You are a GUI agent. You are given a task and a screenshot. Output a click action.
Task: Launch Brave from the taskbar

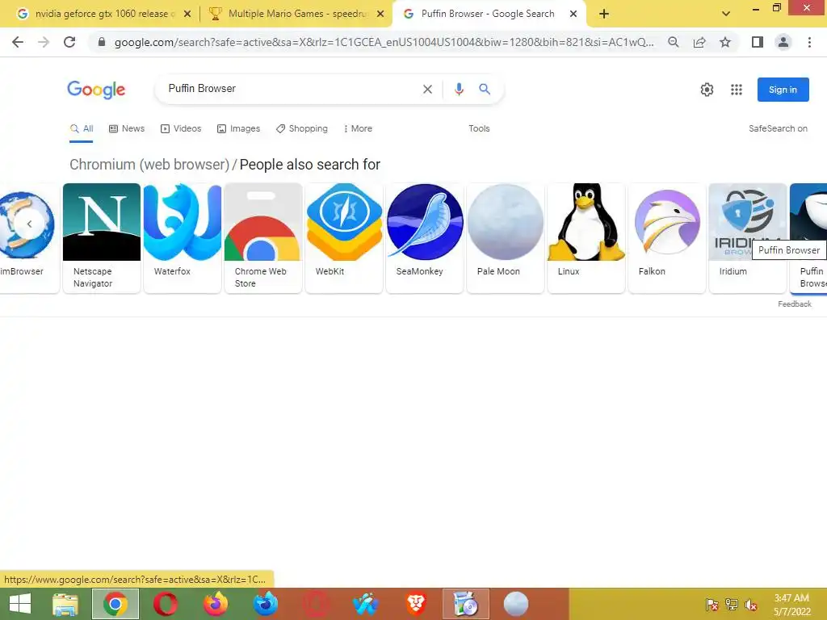click(x=416, y=604)
